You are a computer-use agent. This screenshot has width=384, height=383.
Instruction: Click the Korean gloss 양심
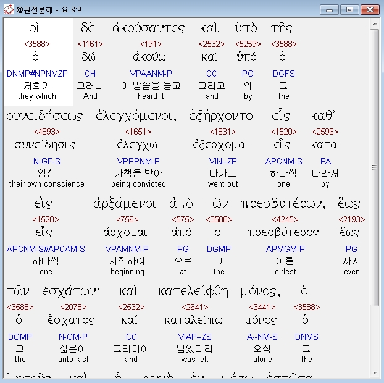(x=46, y=173)
